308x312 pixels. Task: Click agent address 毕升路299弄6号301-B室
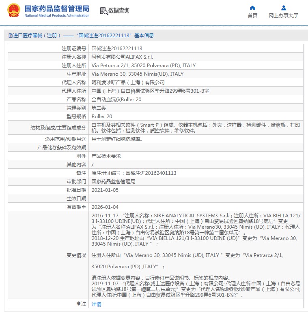pyautogui.click(x=150, y=91)
